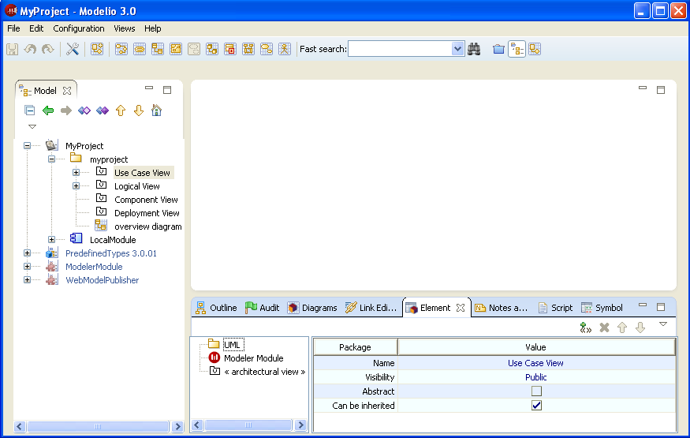Viewport: 690px width, 438px height.
Task: Click the LocalModule component icon
Action: [76, 238]
